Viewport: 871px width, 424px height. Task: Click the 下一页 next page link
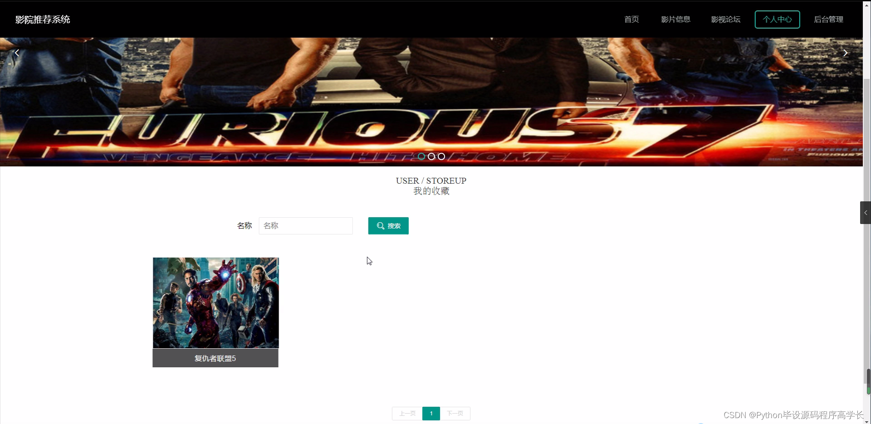pos(455,413)
